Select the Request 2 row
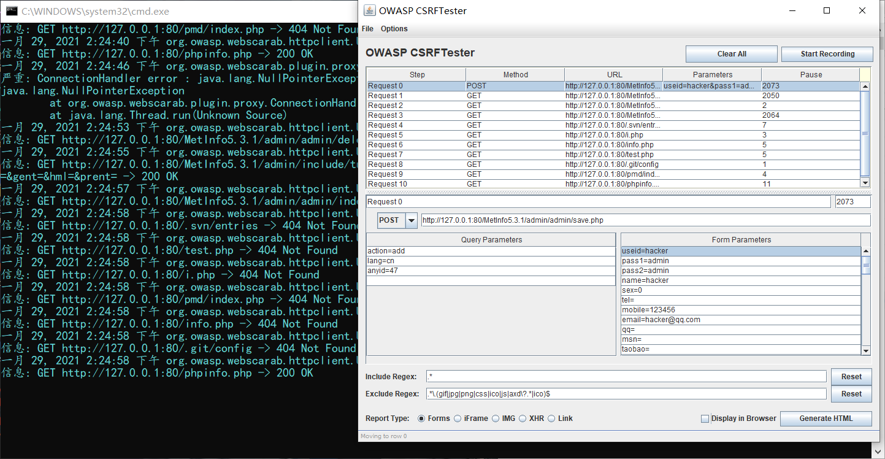Viewport: 885px width, 459px height. coord(613,106)
